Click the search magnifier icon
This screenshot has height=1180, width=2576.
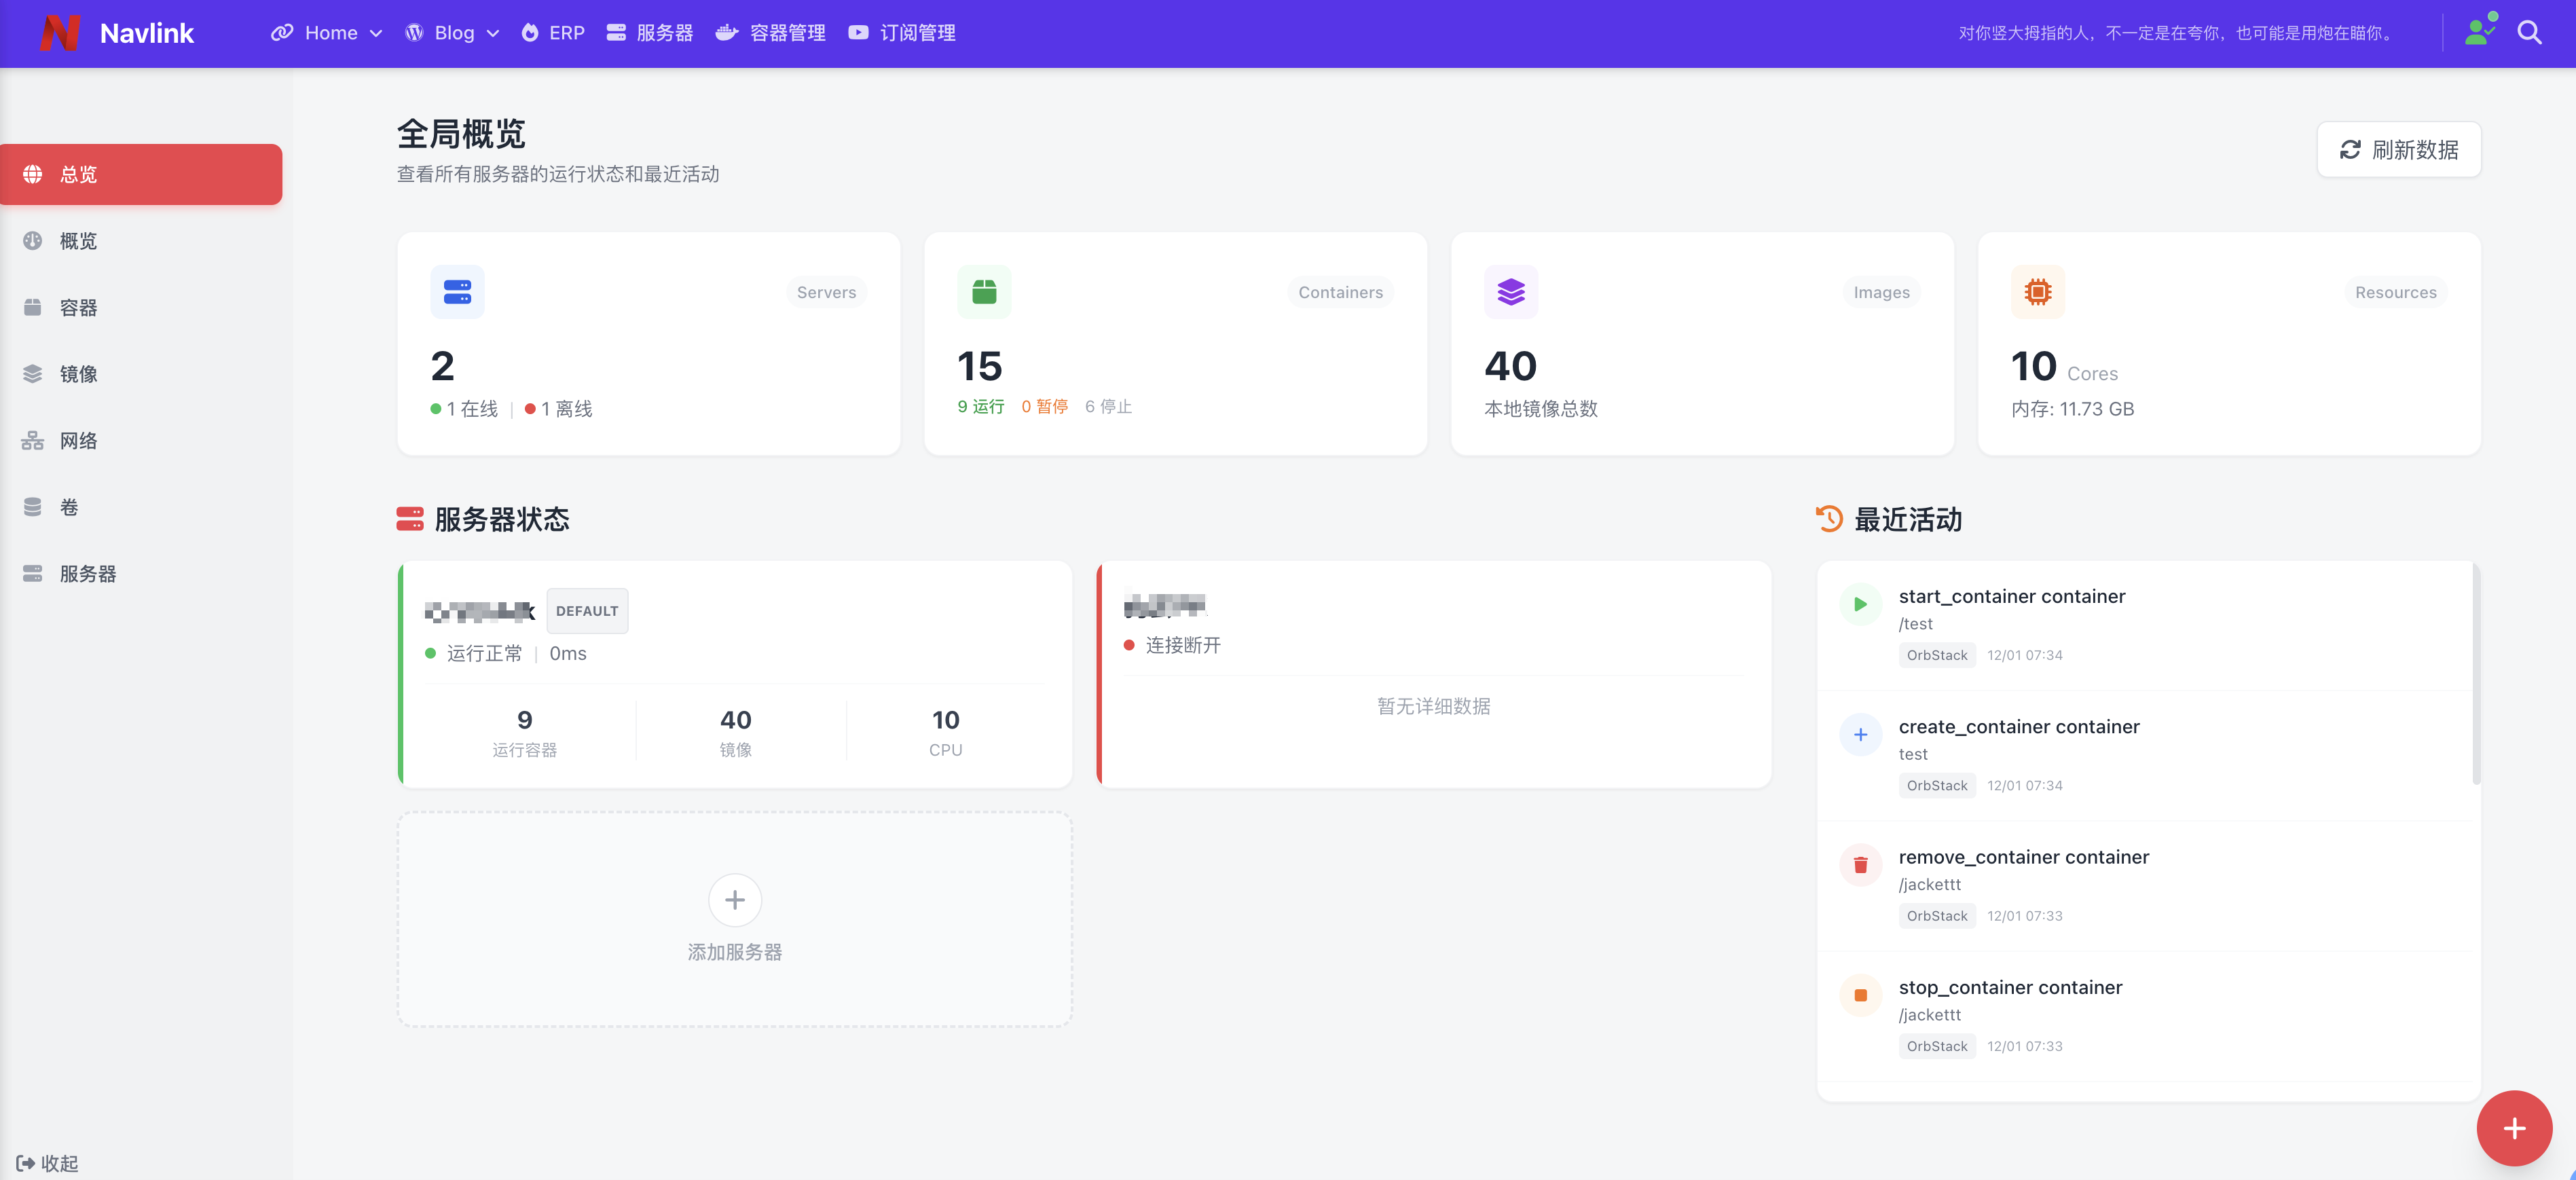pyautogui.click(x=2529, y=33)
